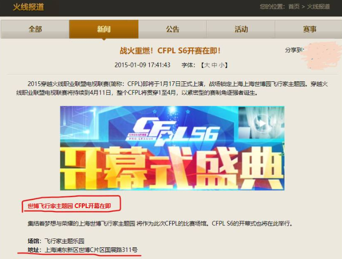Click the CFPL S6 opening ceremony banner
342x259 pixels.
point(172,148)
